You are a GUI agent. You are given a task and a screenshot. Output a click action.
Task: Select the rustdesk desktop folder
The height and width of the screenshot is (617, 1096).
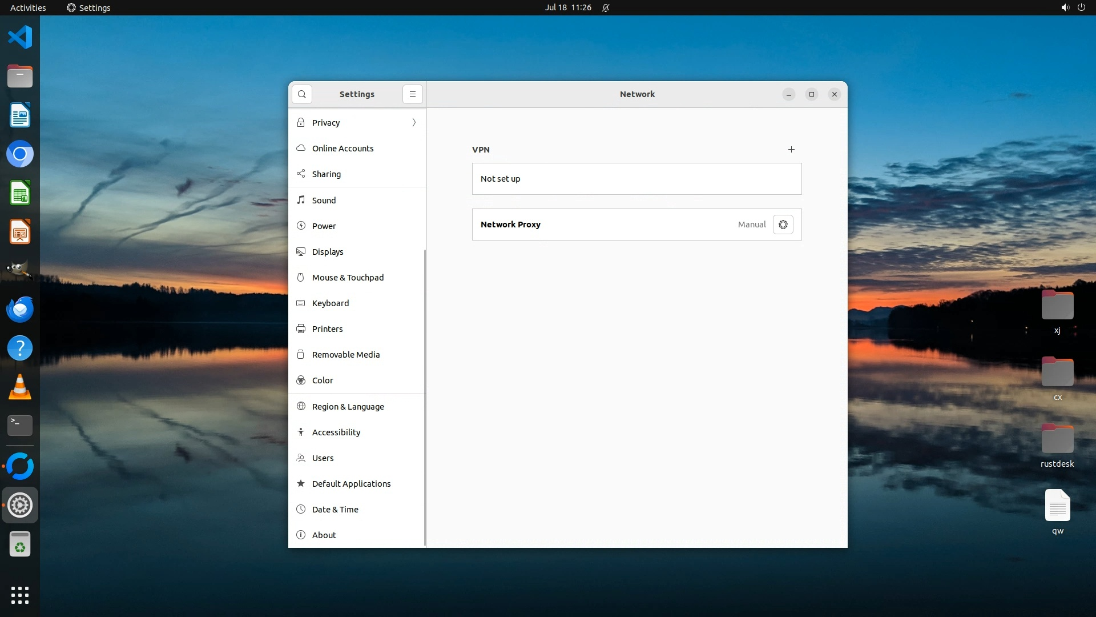1057,440
